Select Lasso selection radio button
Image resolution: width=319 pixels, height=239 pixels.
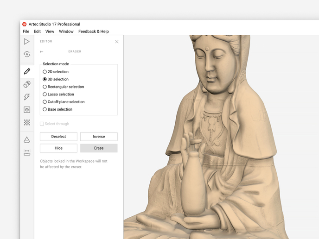[x=45, y=94]
